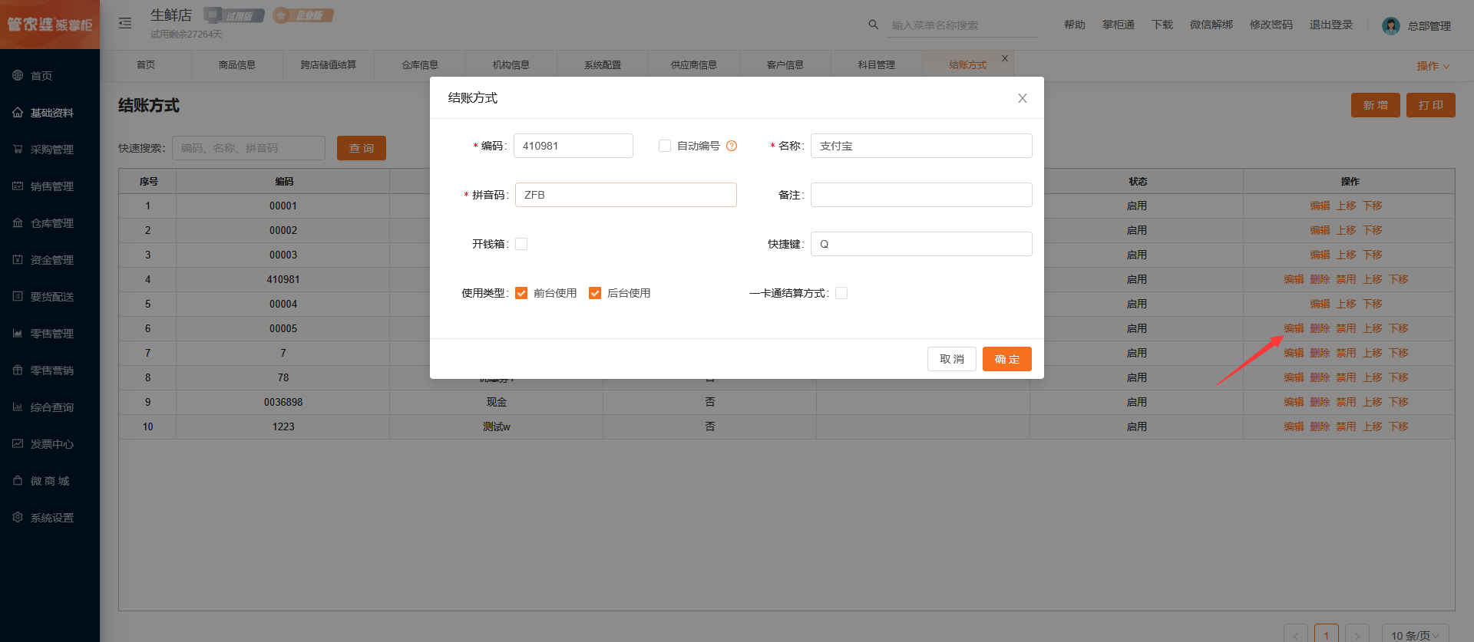The height and width of the screenshot is (642, 1474).
Task: Check the 一卡通结算方式 checkbox
Action: (x=841, y=293)
